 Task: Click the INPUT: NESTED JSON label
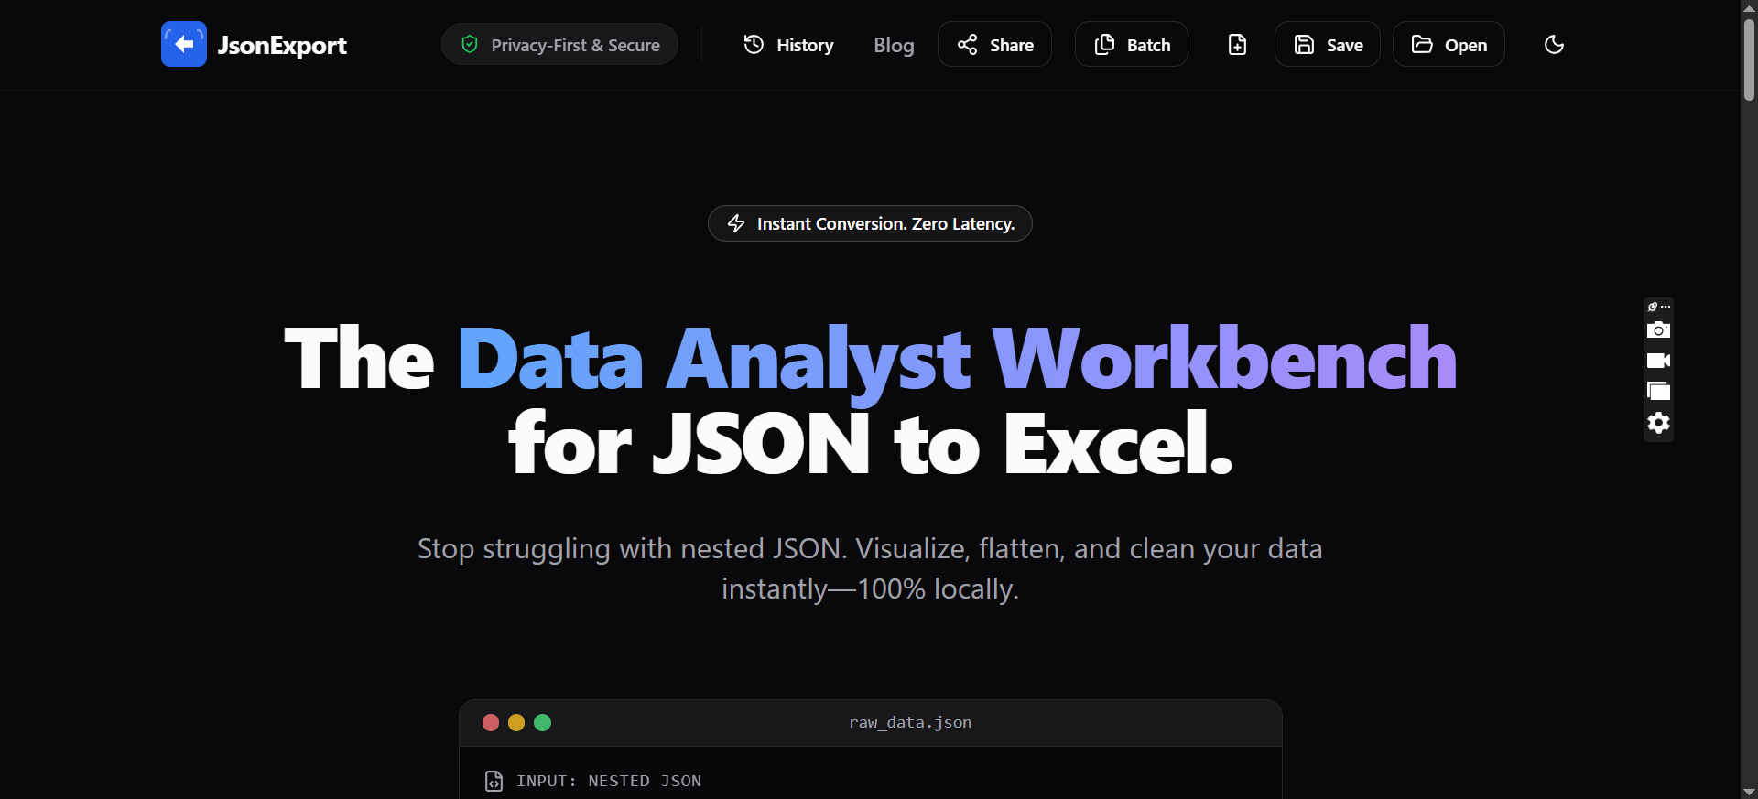tap(609, 781)
